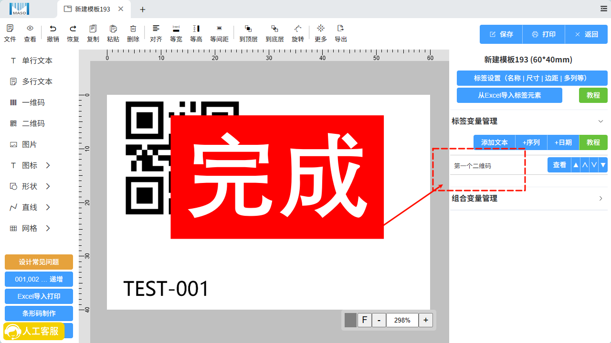This screenshot has width=611, height=343.
Task: Open the 更多 (More) tools icon
Action: (x=321, y=33)
